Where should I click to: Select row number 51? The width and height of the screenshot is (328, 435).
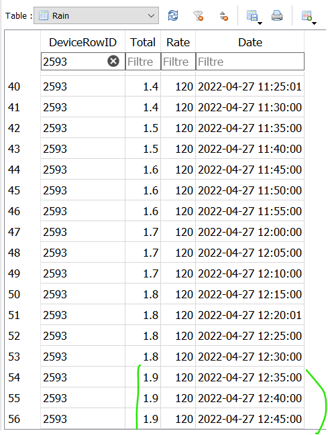pos(14,315)
